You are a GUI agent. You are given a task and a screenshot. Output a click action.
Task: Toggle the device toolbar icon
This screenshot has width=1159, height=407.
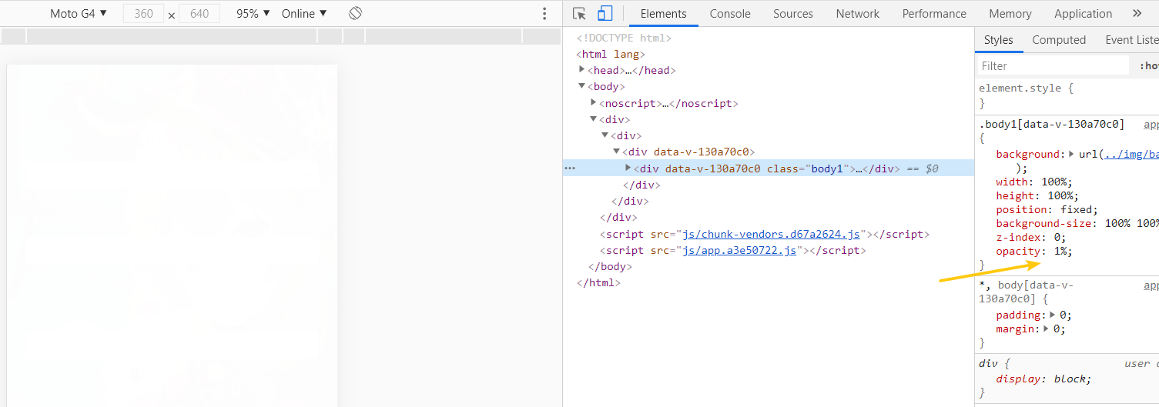605,14
